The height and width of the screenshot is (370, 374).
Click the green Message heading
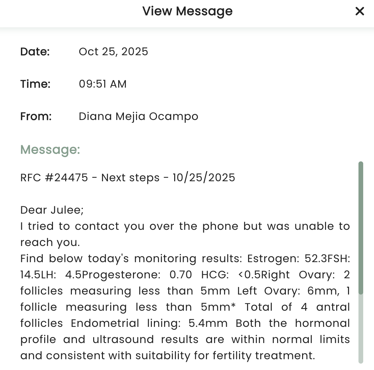pyautogui.click(x=50, y=149)
